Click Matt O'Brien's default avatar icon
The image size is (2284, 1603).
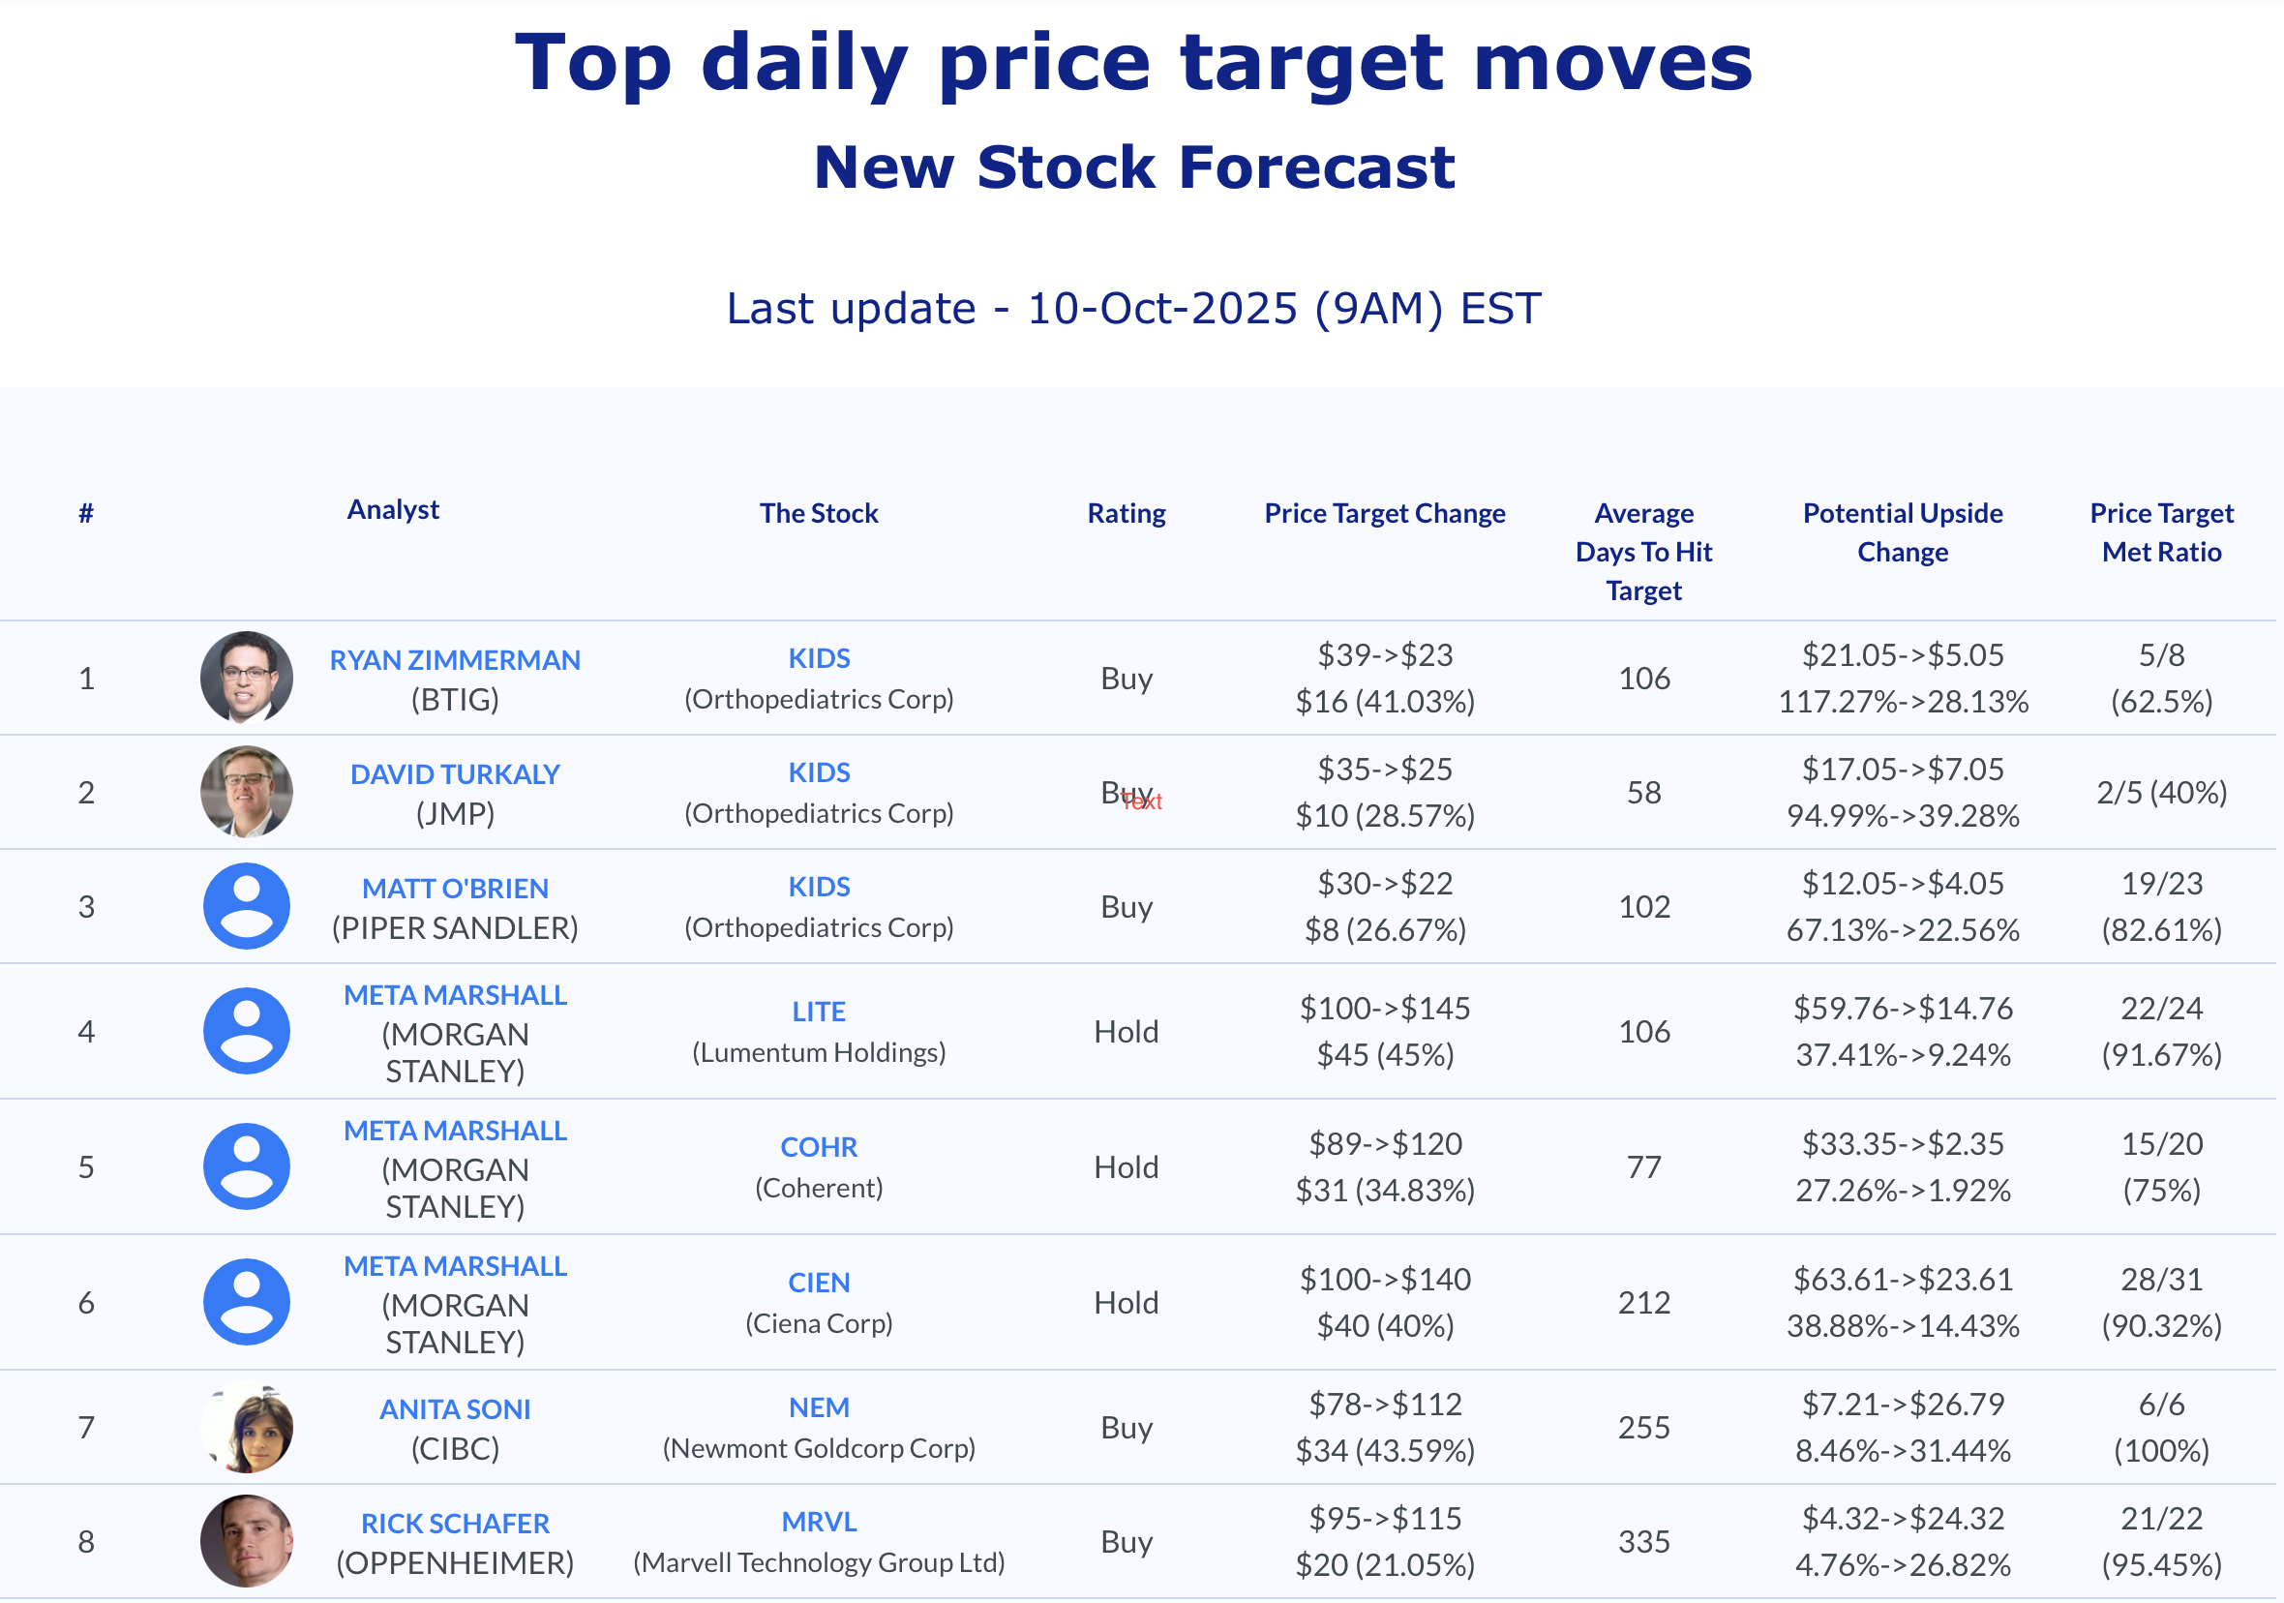coord(246,905)
